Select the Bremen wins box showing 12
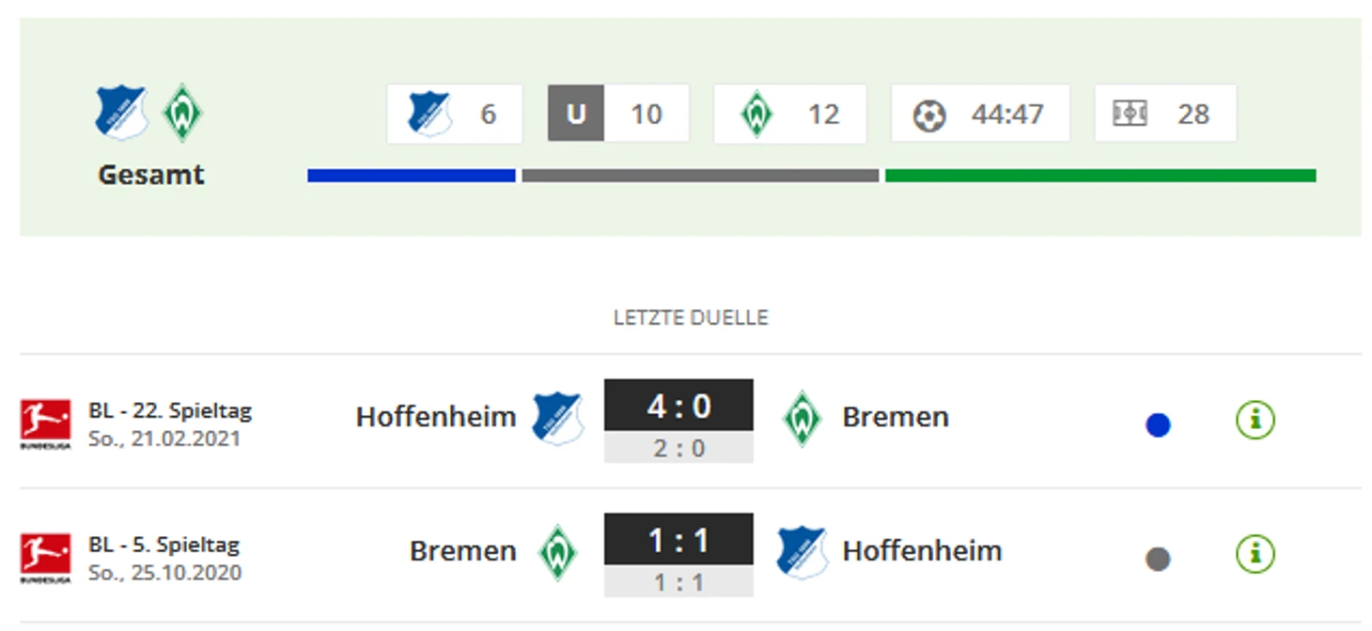Image resolution: width=1372 pixels, height=631 pixels. 790,114
